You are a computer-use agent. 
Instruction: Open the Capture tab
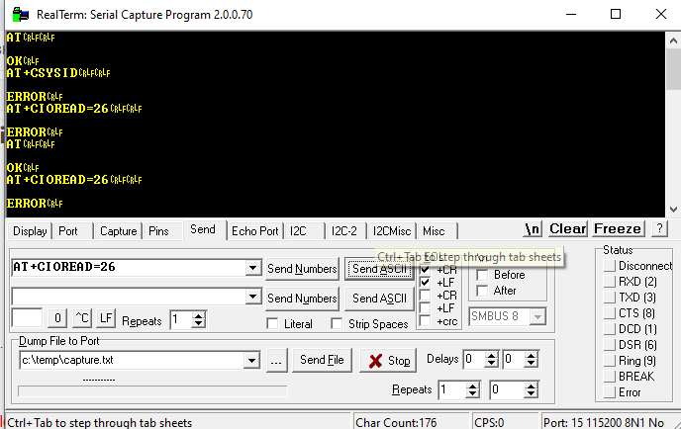pyautogui.click(x=118, y=230)
